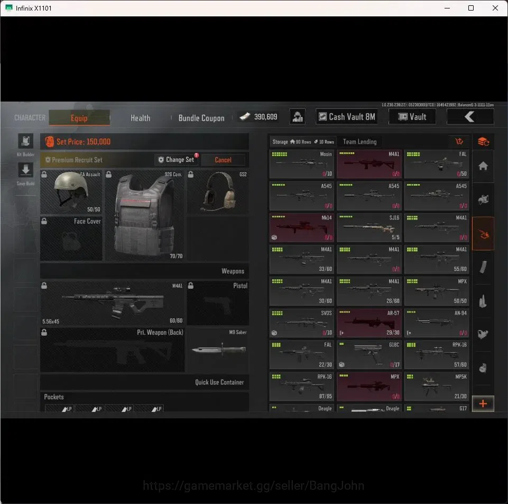Select the SVDS rifle in storage
This screenshot has height=504, width=508.
302,323
